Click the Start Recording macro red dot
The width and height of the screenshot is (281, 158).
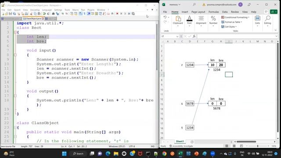(117, 14)
